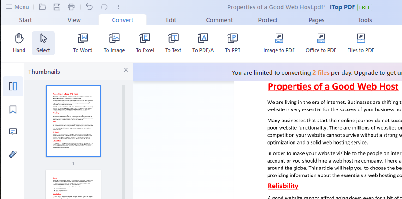Click the Save disk icon
Screen dimensions: 402x199
click(57, 6)
